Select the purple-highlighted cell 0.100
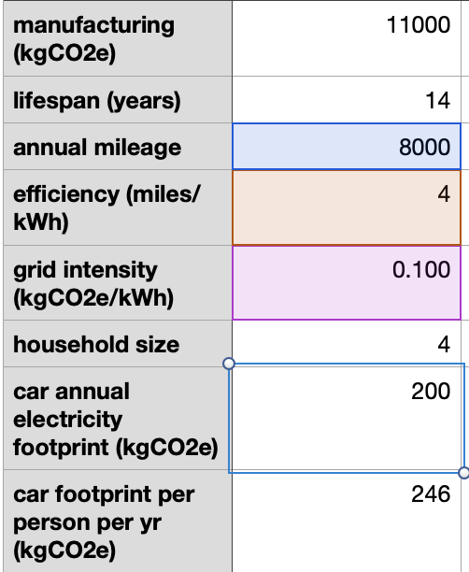Screen dimensions: 469x572 347,283
